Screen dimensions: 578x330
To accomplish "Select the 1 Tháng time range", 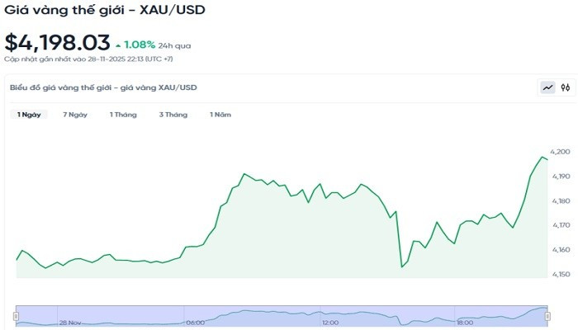I will (x=123, y=115).
